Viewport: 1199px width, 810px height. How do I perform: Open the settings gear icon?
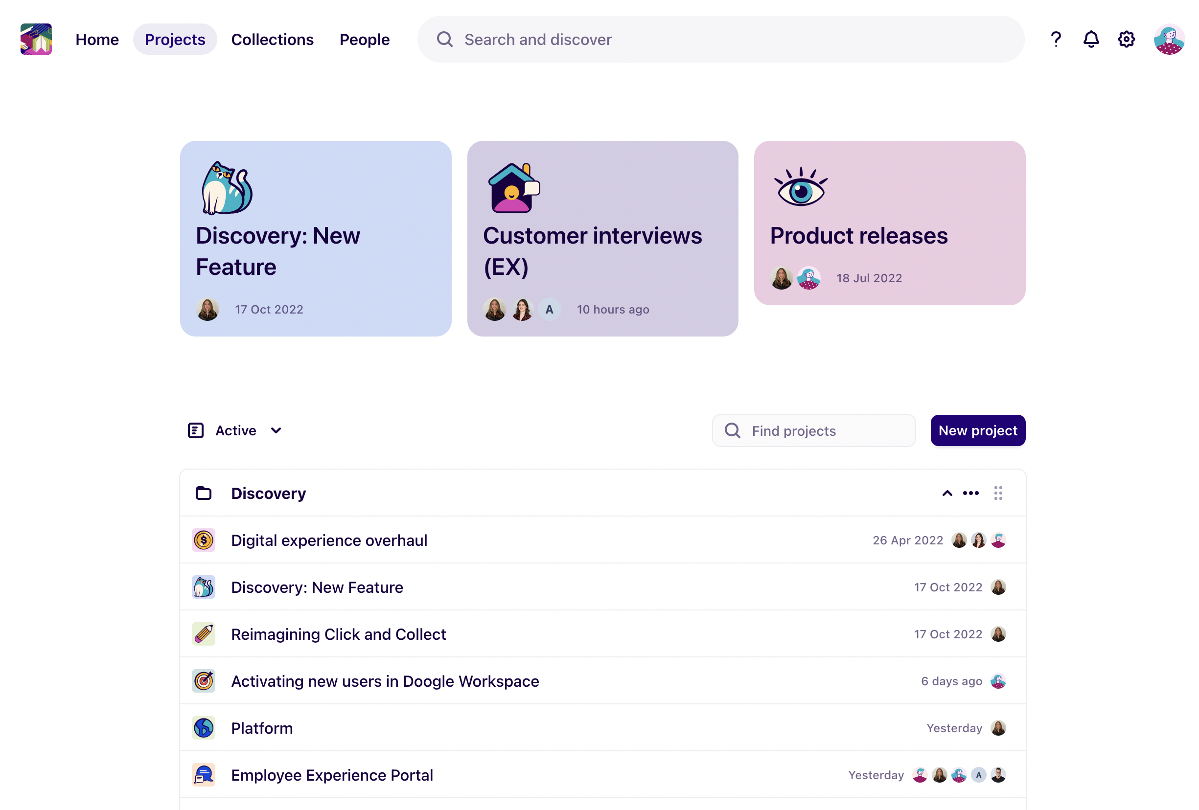pyautogui.click(x=1126, y=39)
